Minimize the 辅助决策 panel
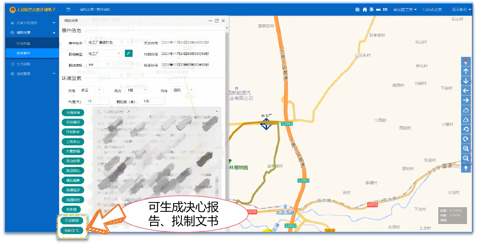 click(210, 21)
